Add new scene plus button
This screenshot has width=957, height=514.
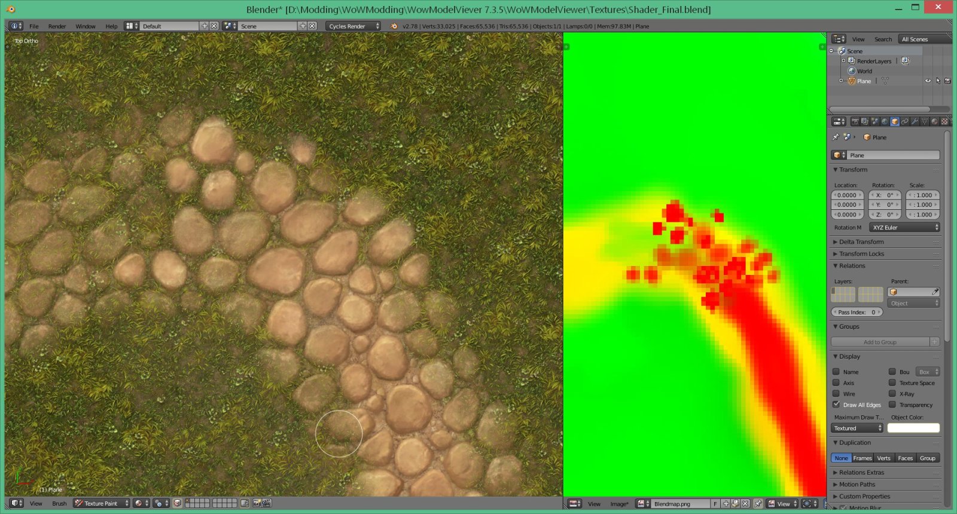coord(303,26)
